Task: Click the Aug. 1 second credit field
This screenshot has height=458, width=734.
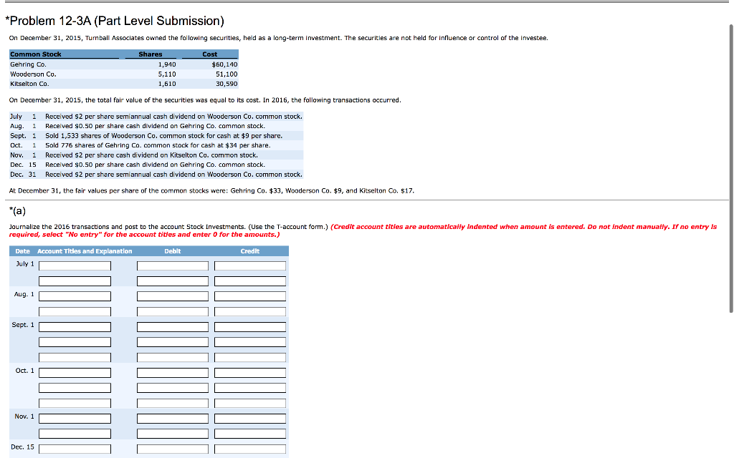Action: click(249, 311)
